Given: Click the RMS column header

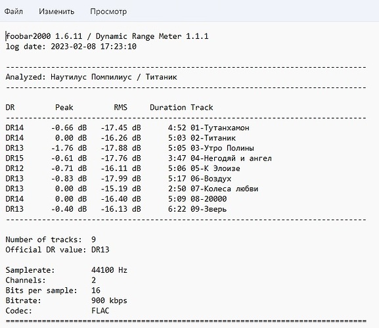Looking at the screenshot, I should click(x=121, y=107).
